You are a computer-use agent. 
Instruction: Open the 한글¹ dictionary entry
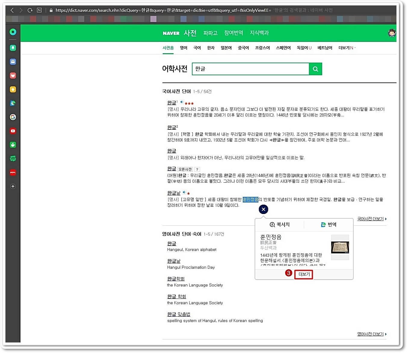(172, 103)
